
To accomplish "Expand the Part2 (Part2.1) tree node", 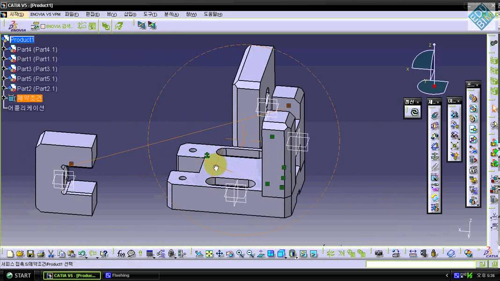I will click(4, 88).
